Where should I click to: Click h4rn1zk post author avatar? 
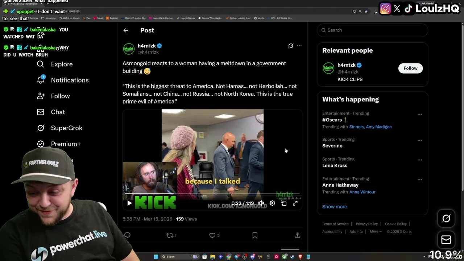point(129,49)
